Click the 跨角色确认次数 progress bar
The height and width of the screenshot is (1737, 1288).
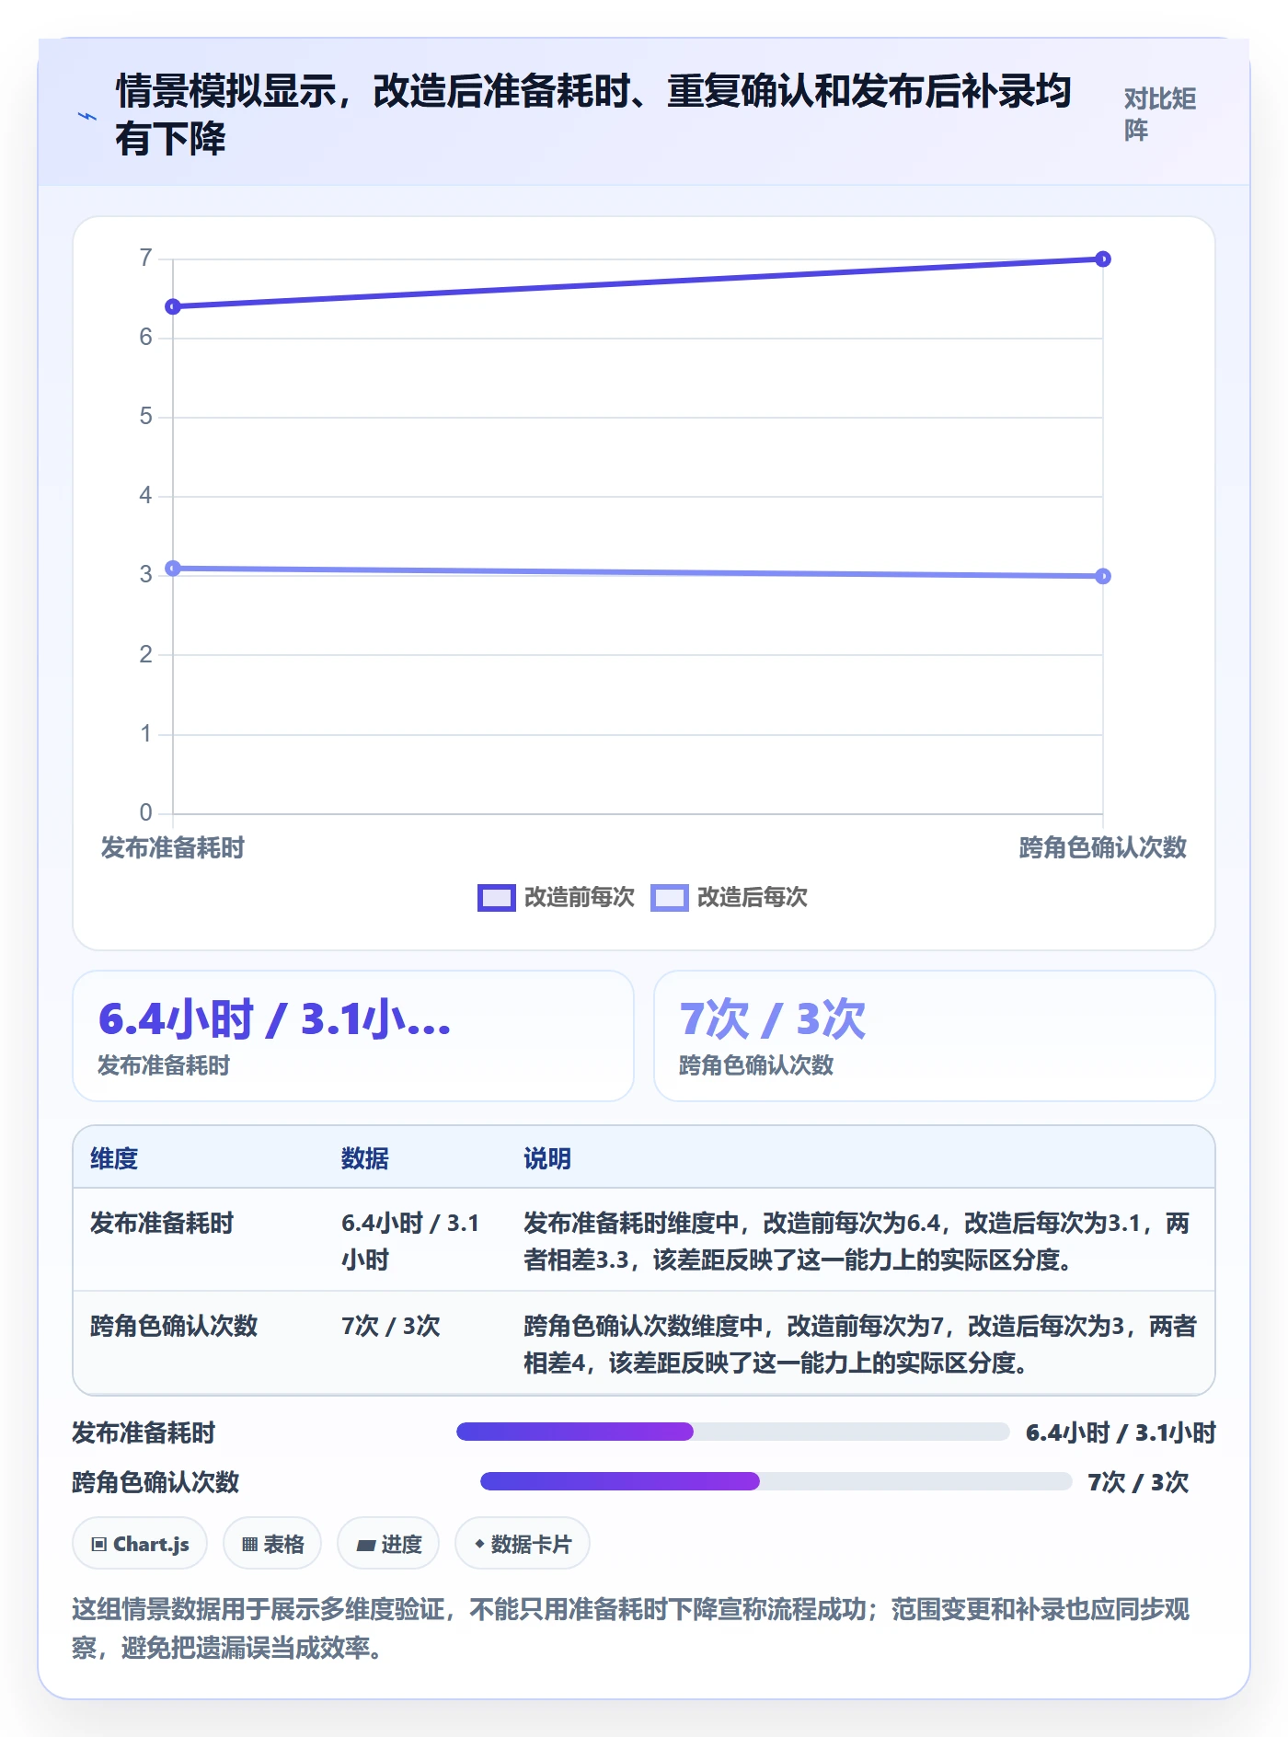click(776, 1481)
